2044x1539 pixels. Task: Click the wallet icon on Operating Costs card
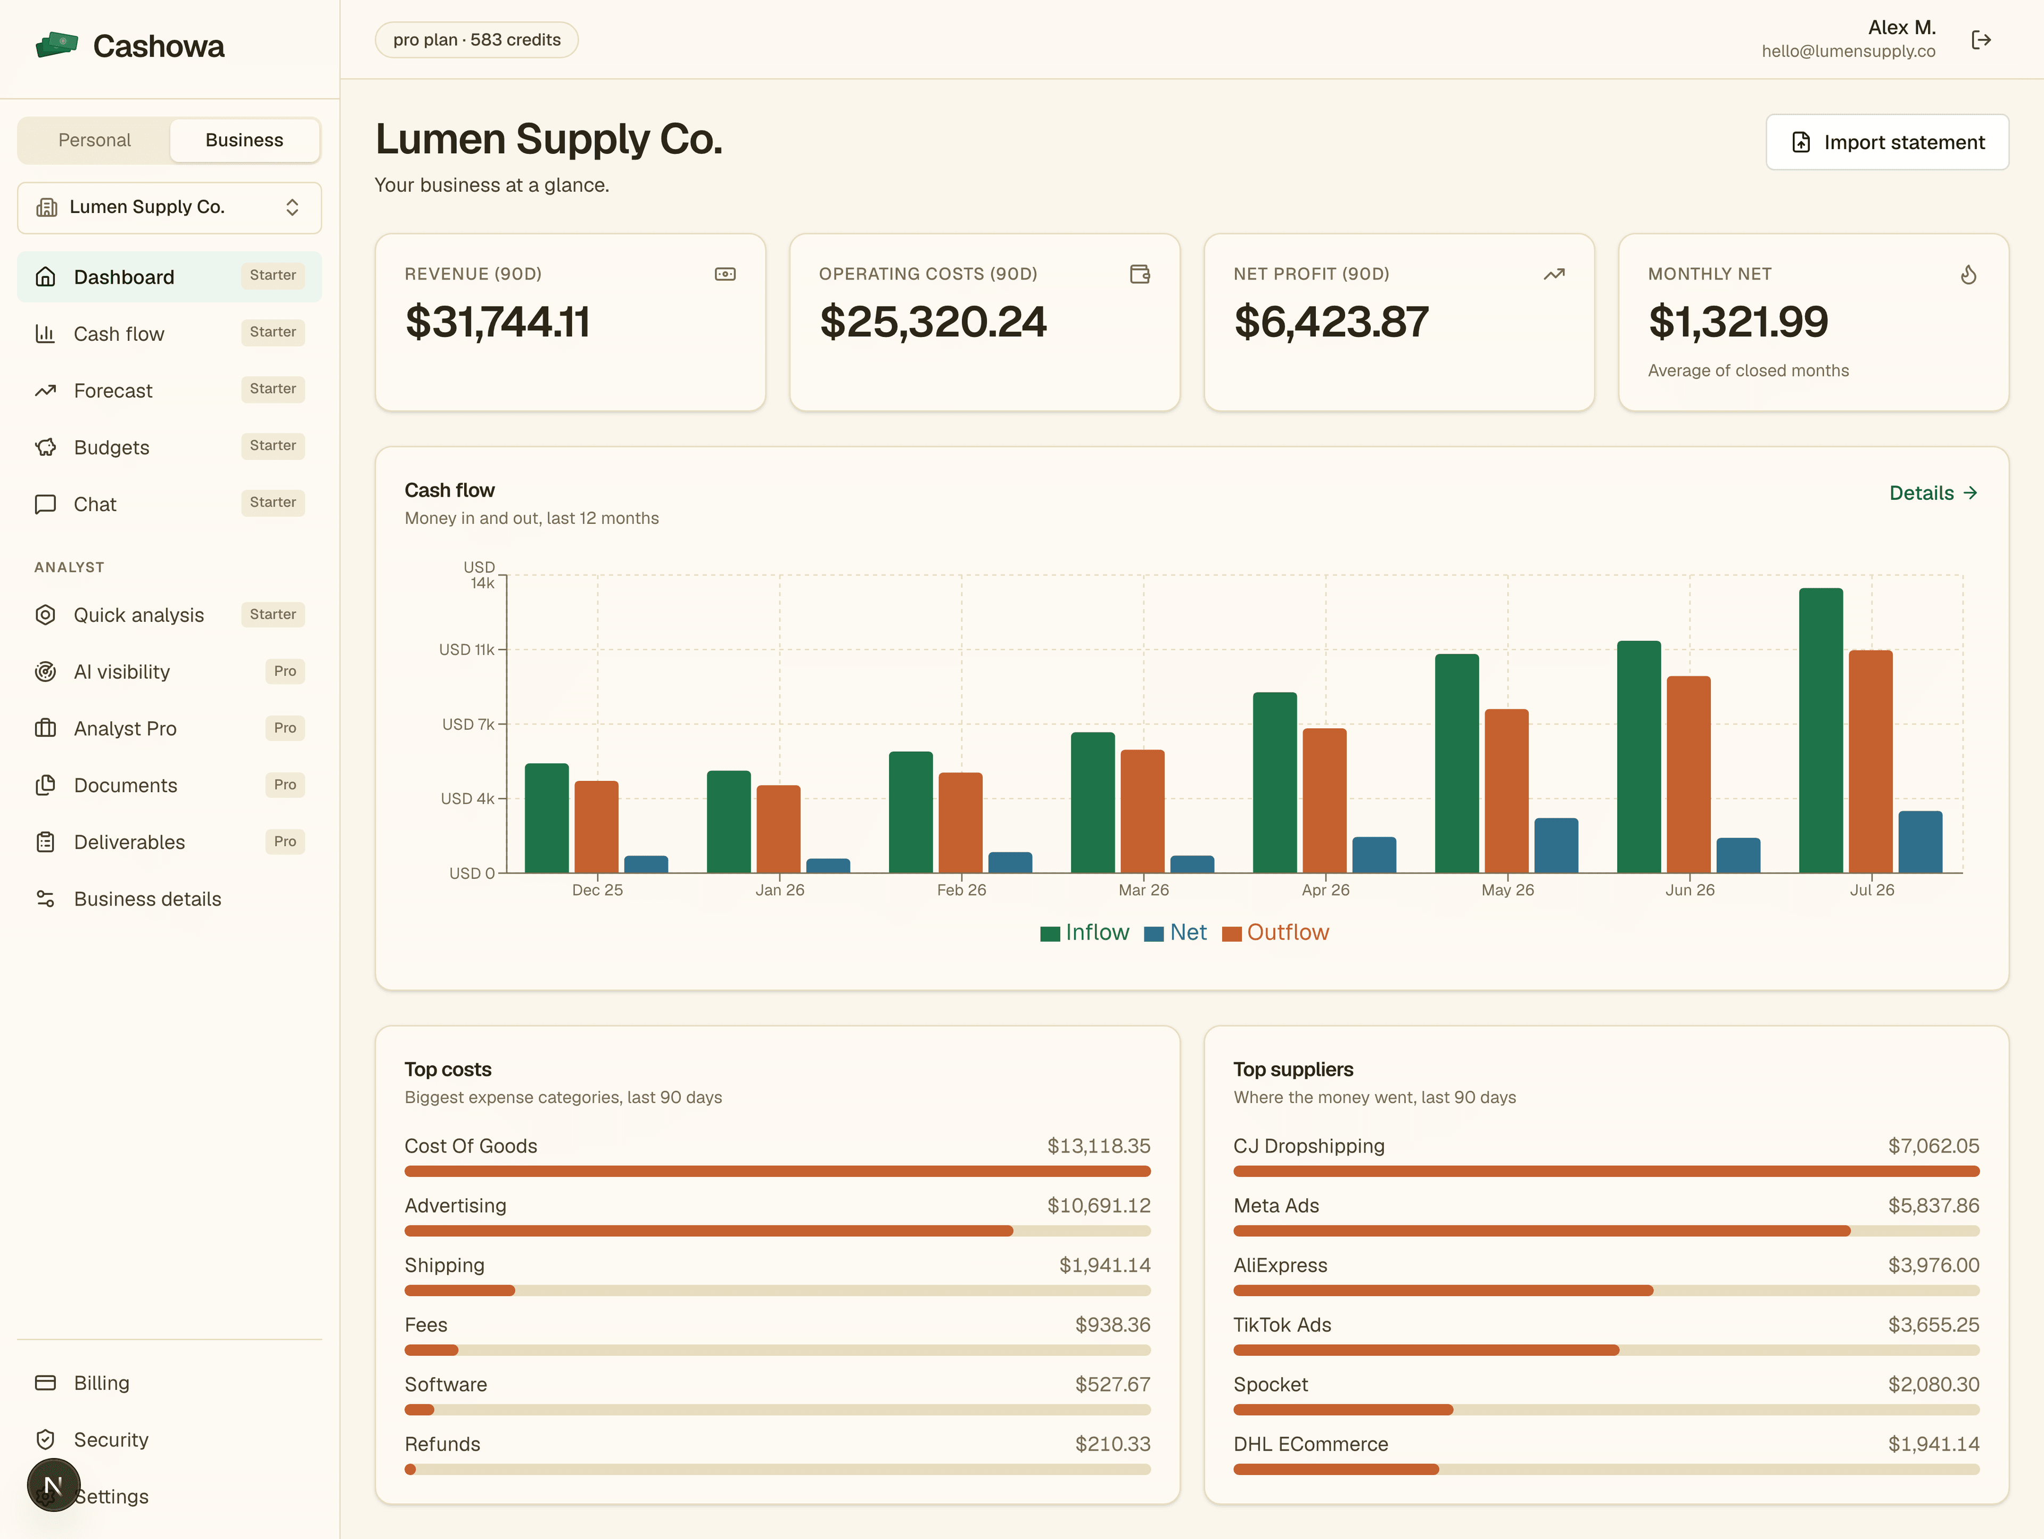[1140, 274]
